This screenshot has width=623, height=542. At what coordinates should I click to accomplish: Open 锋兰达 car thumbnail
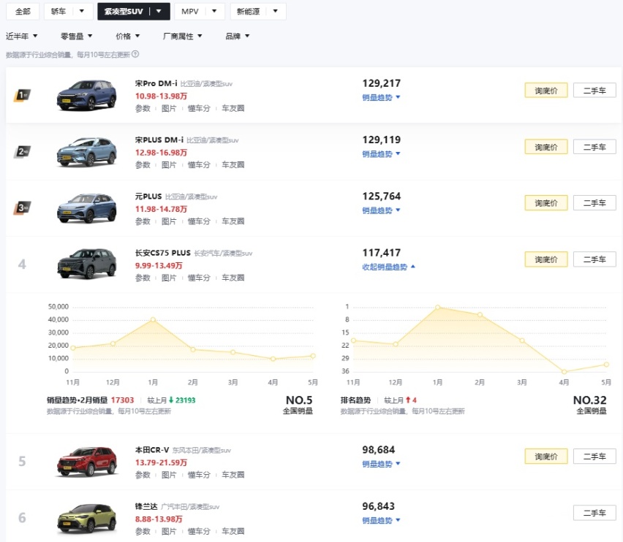coord(86,518)
